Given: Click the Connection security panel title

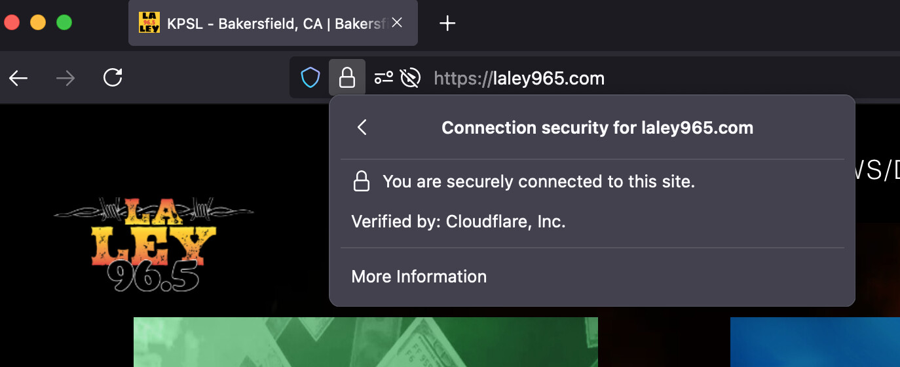Looking at the screenshot, I should 597,127.
